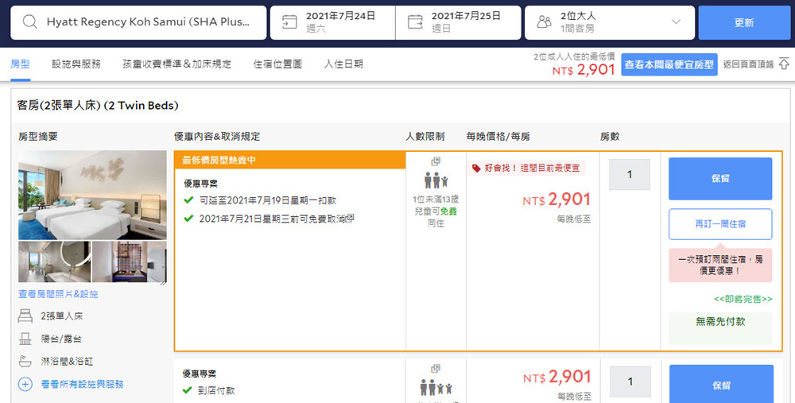The height and width of the screenshot is (403, 795).
Task: Open the bathroom photo thumbnail
Action: coord(55,262)
